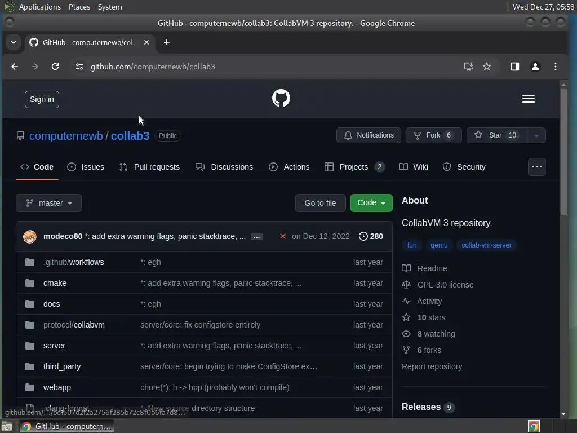Click the Notifications bell button

pyautogui.click(x=369, y=135)
